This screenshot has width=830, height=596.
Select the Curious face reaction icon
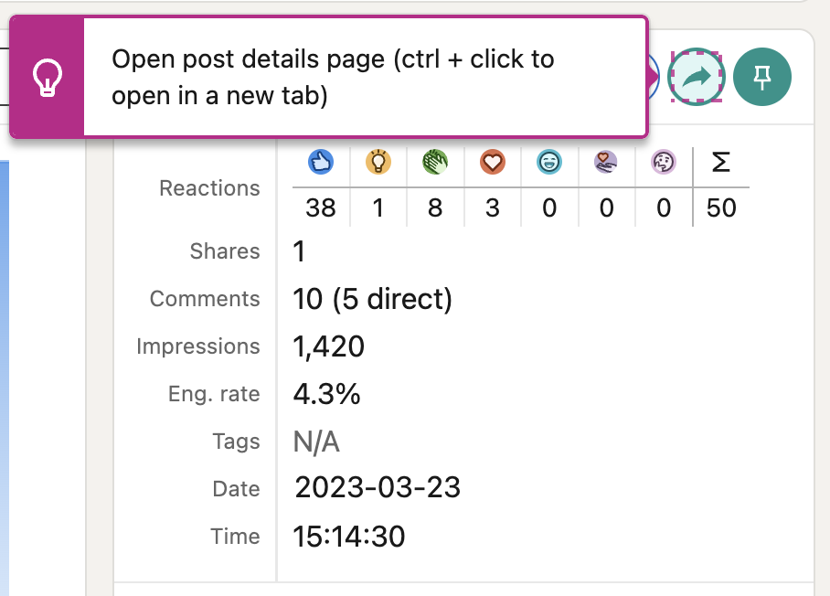tap(663, 162)
